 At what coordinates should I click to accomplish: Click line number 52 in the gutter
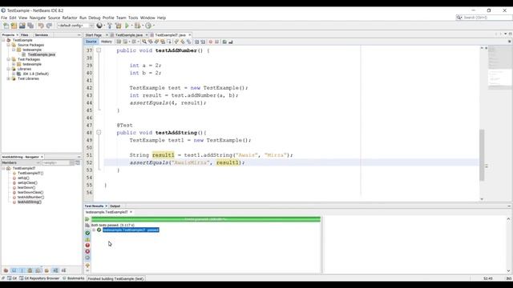pyautogui.click(x=89, y=162)
